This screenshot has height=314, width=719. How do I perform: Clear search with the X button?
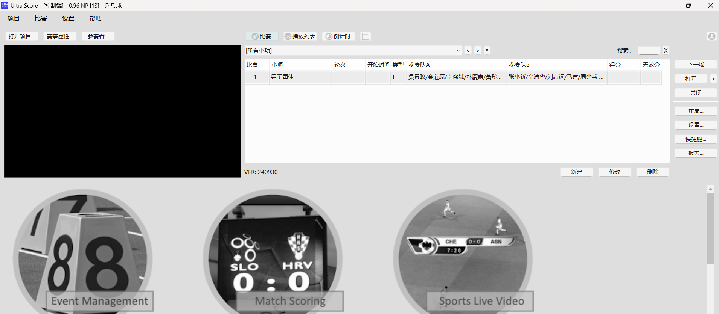666,51
